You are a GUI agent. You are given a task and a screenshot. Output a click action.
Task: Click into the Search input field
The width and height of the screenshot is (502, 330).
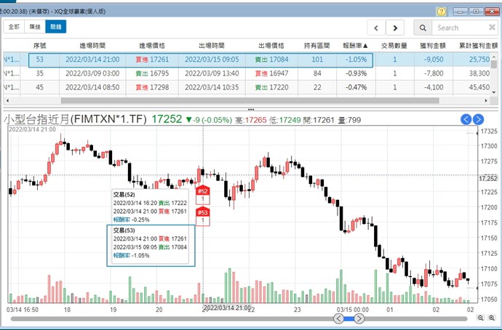[x=459, y=28]
